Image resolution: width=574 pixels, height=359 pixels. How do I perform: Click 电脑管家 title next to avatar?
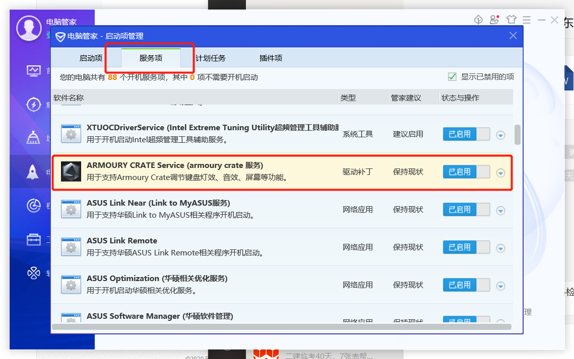[x=61, y=22]
